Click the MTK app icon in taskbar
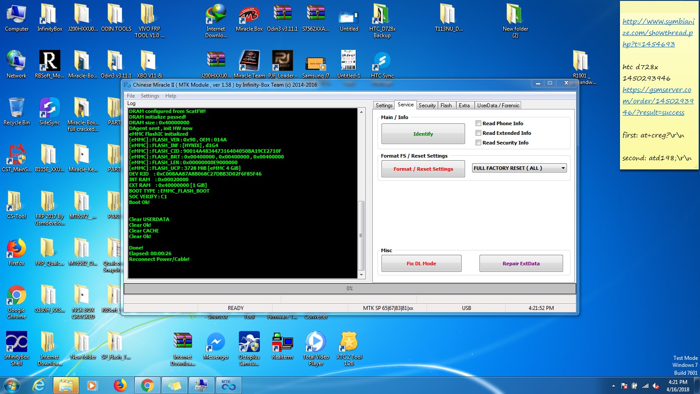The image size is (700, 394). click(x=228, y=385)
